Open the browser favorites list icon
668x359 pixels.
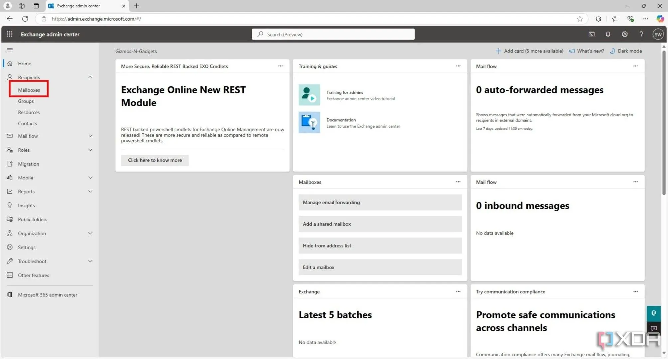point(615,19)
